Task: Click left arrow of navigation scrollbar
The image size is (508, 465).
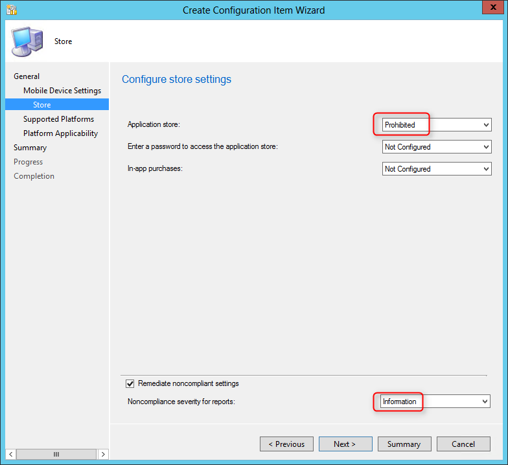Action: tap(10, 454)
